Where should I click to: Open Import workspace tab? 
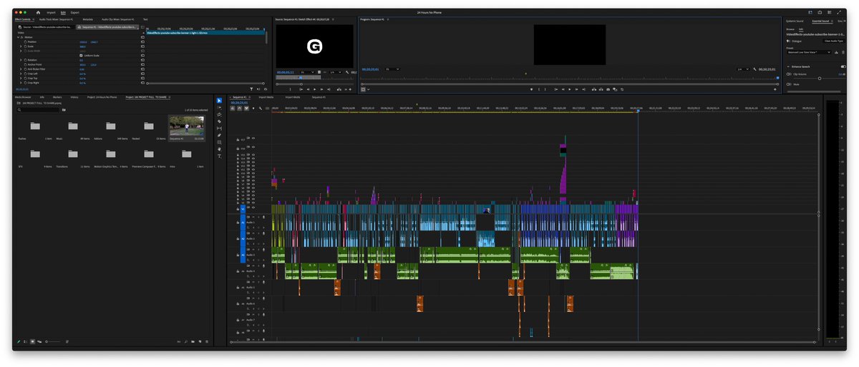[51, 12]
